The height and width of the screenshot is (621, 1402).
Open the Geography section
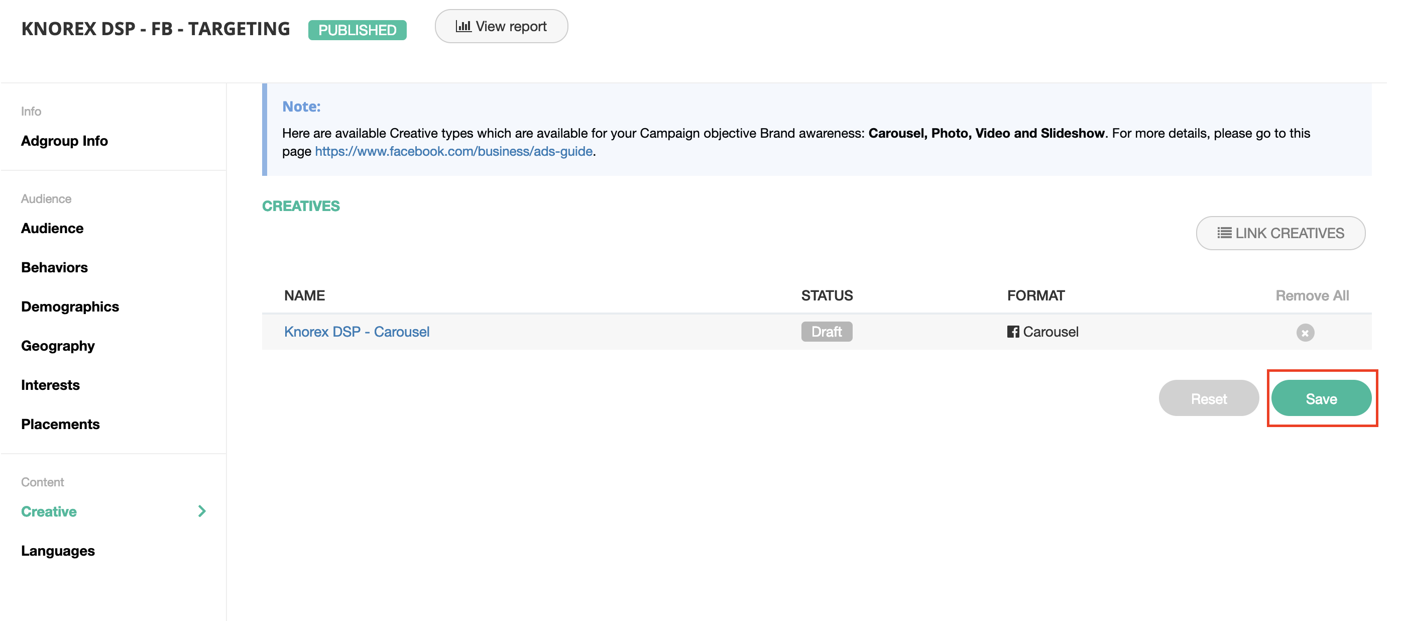tap(58, 346)
